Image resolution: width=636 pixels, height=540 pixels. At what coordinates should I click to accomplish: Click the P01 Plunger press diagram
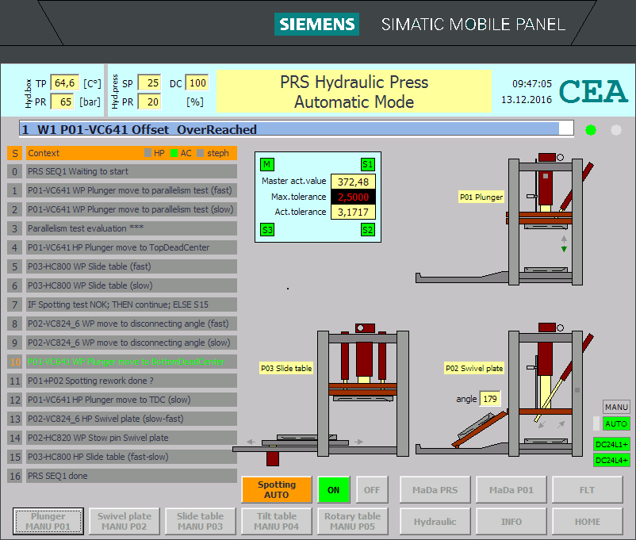505,219
